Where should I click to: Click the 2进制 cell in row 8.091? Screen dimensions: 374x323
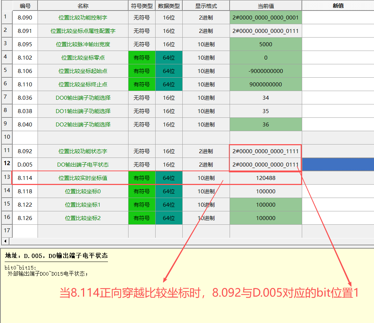point(206,31)
